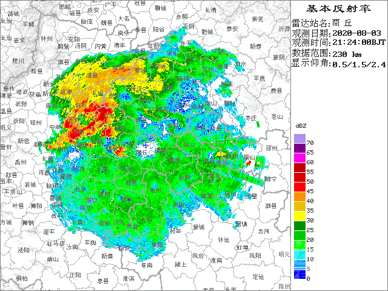Select the 65 dBZ purple legend swatch
388x291 pixels.
click(x=299, y=148)
